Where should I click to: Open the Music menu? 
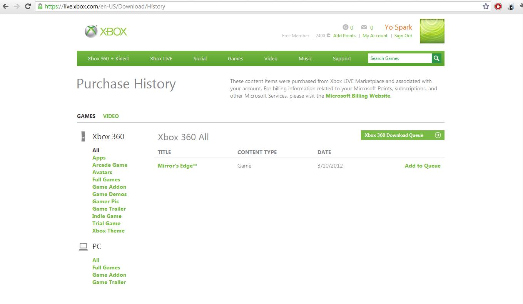(x=305, y=59)
